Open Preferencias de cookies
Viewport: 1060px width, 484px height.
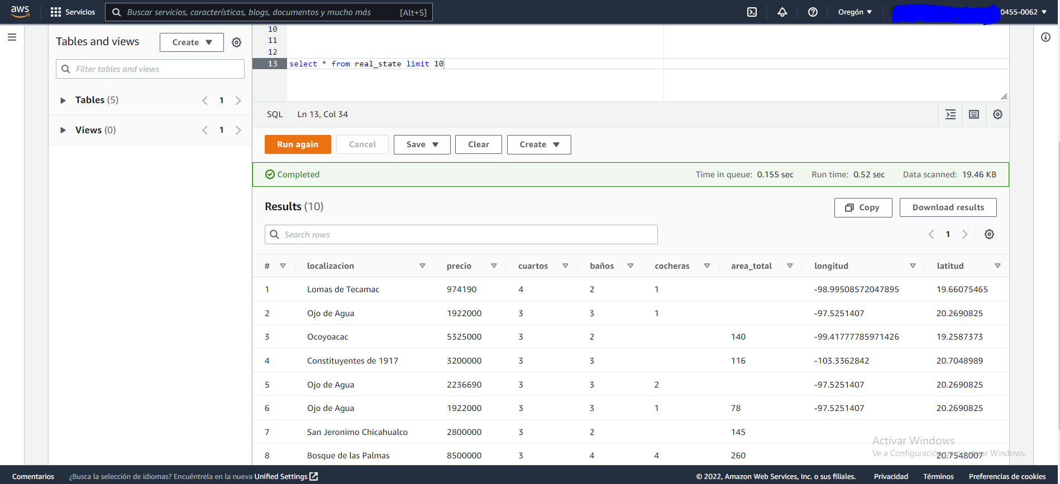click(x=1007, y=476)
